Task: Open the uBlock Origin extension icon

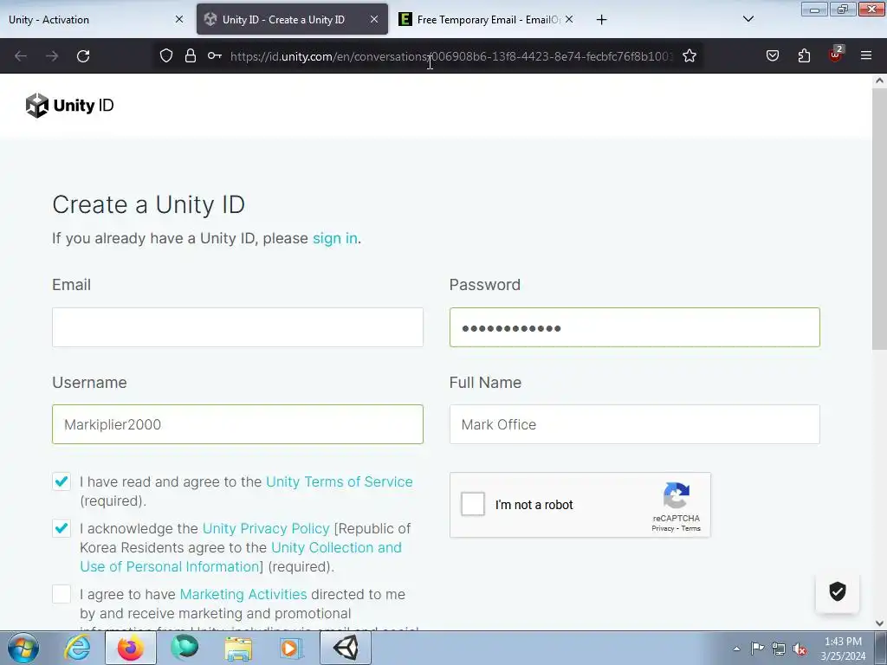Action: point(836,55)
